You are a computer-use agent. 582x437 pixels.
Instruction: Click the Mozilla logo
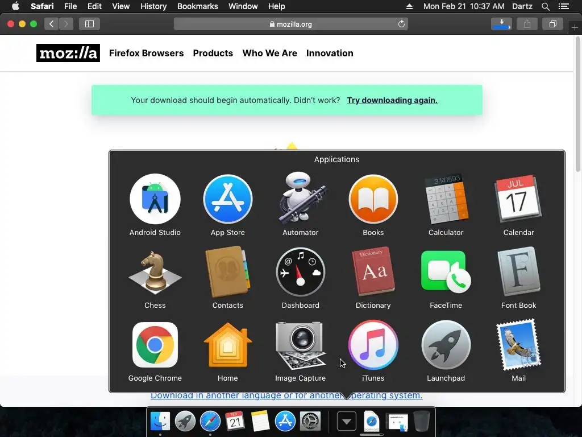pyautogui.click(x=68, y=53)
